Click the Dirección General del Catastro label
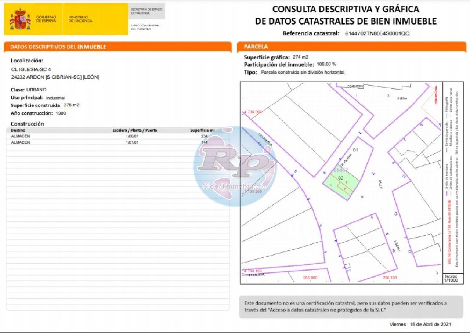470x333 pixels. pyautogui.click(x=145, y=27)
